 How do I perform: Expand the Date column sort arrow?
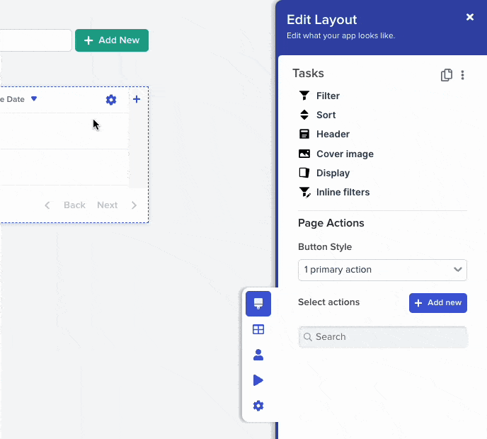coord(33,99)
